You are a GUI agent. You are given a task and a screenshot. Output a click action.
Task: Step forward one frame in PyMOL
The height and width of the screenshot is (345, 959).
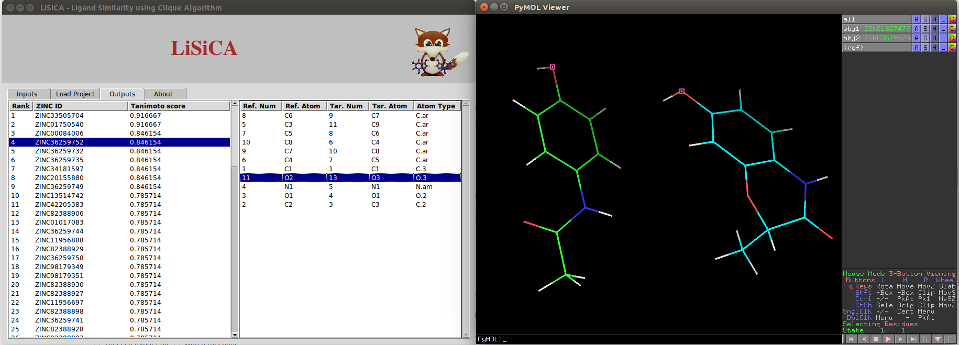coord(900,339)
